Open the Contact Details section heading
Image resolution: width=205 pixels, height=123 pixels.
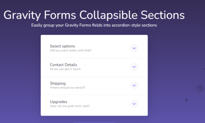click(64, 65)
